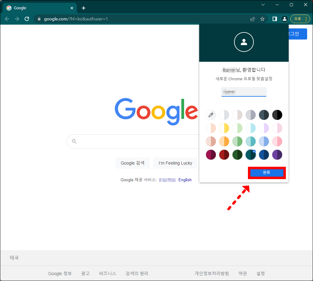Viewport: 313px width, 281px height.
Task: Choose the rose pink theme swatch
Action: pyautogui.click(x=277, y=141)
